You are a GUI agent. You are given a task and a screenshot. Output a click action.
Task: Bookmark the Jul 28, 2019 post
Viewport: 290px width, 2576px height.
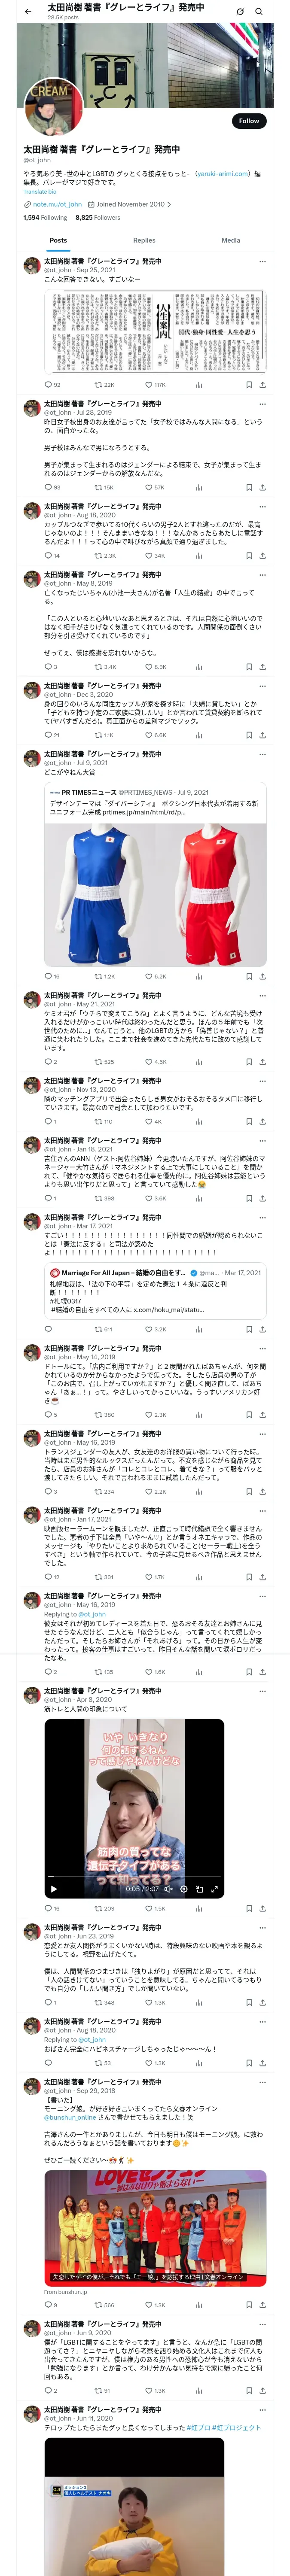point(248,487)
